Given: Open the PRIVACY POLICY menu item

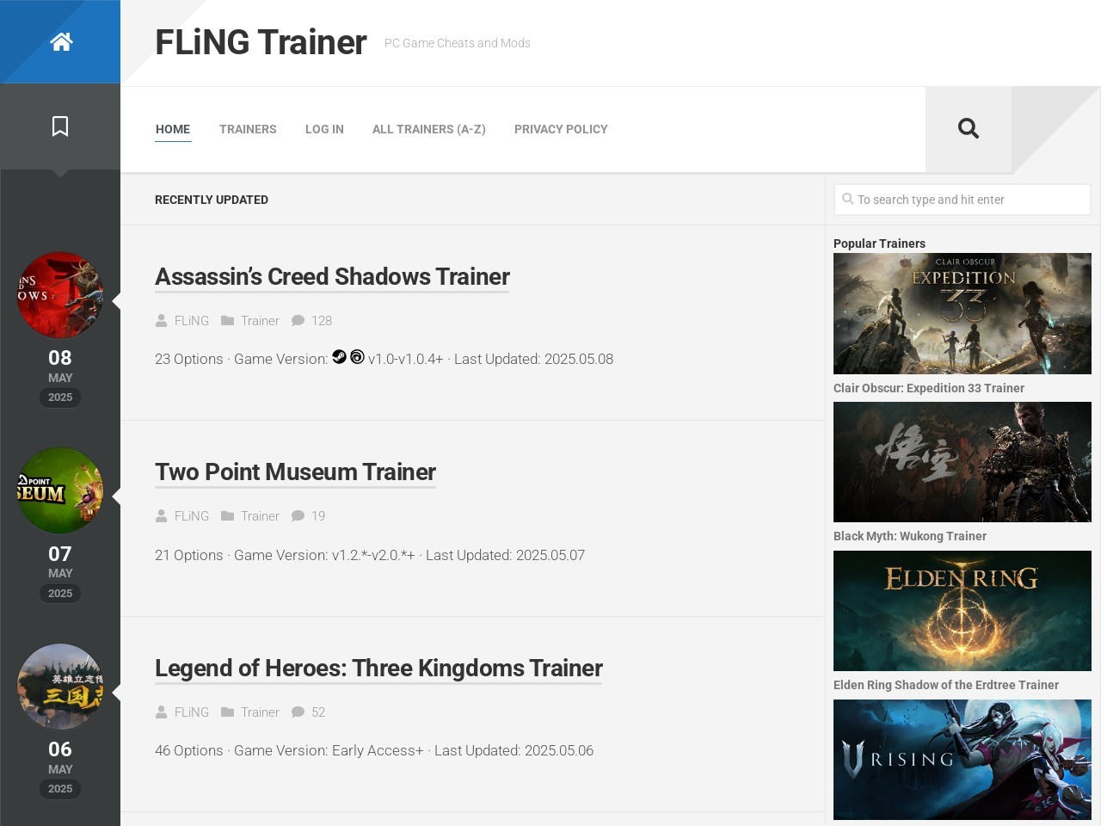Looking at the screenshot, I should click(x=561, y=129).
